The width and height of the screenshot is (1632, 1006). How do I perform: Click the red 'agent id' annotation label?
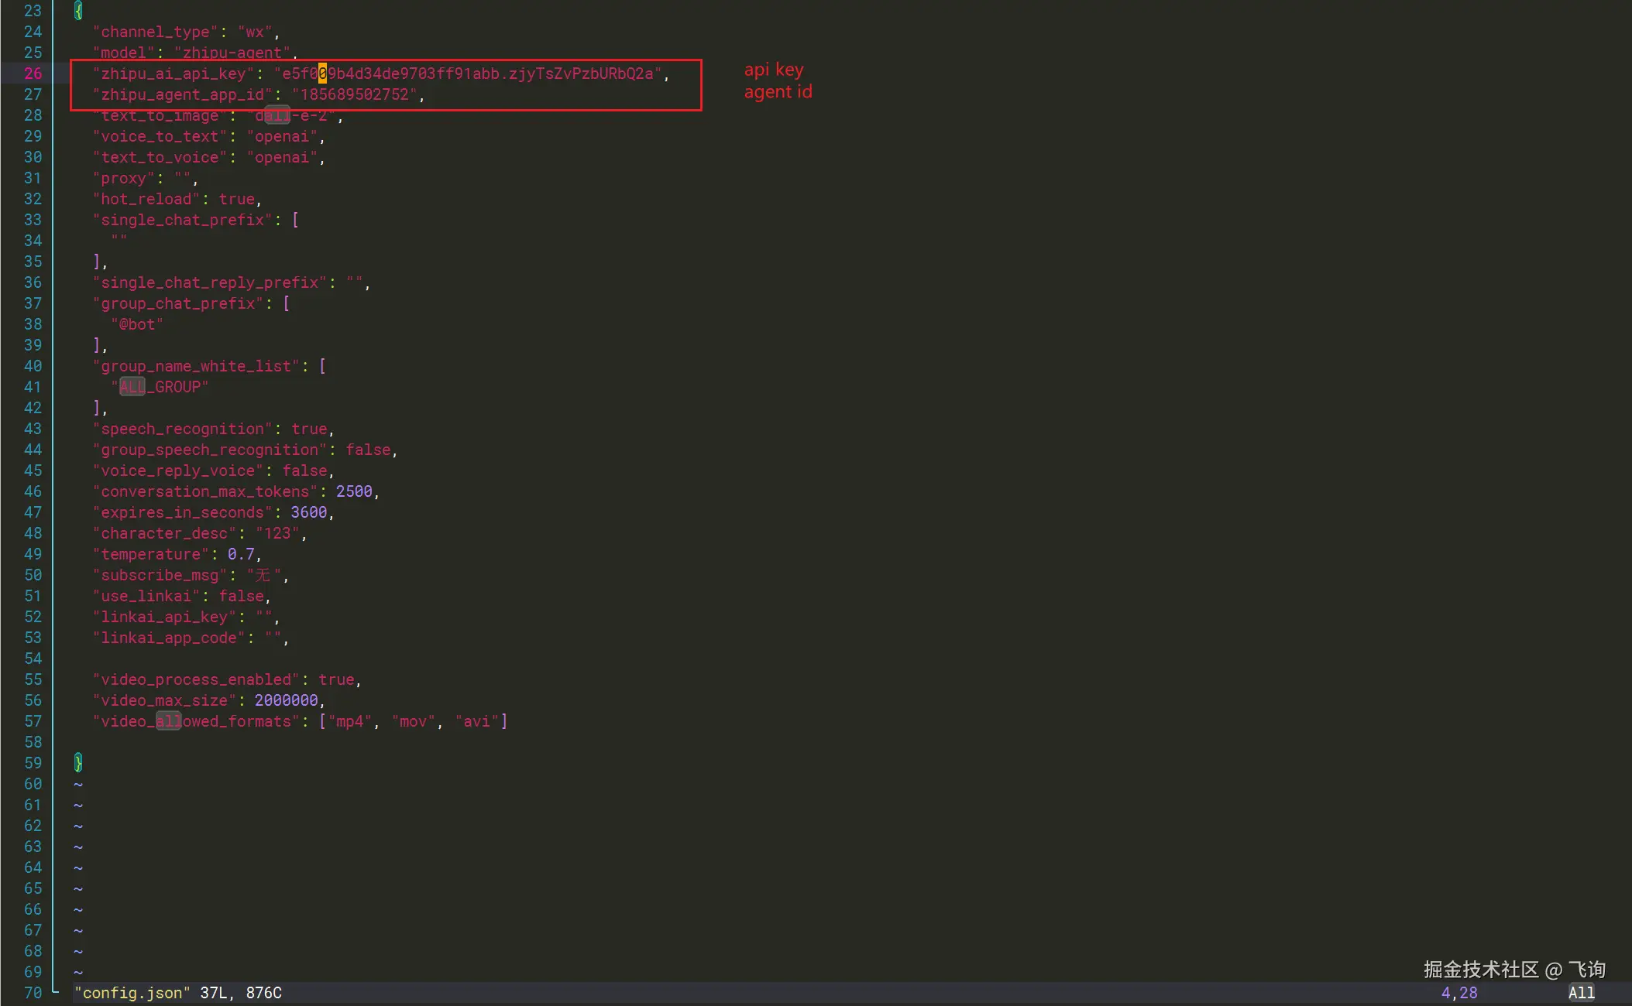(x=778, y=92)
